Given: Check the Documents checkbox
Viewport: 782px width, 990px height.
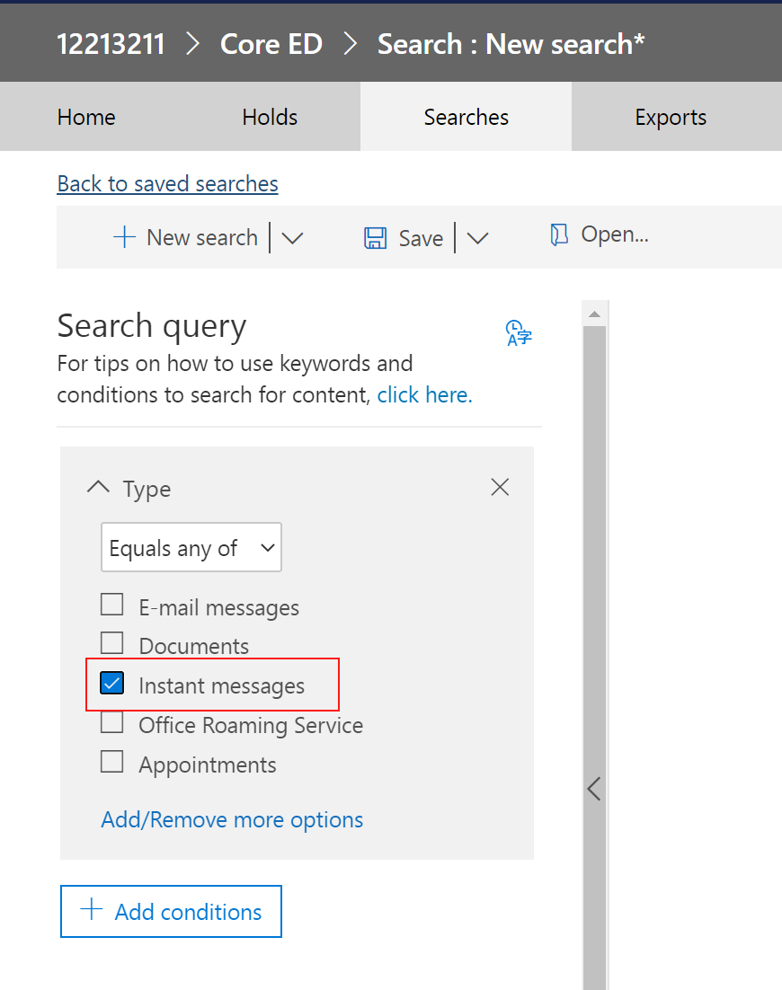Looking at the screenshot, I should coord(112,643).
